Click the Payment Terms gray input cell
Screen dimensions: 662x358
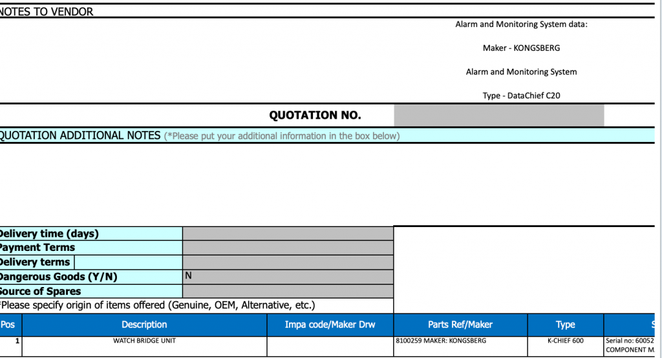tap(288, 248)
